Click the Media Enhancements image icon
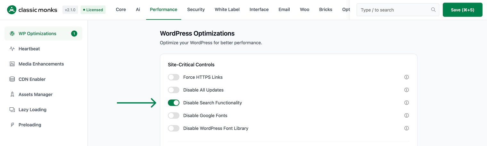The image size is (487, 146). click(12, 64)
